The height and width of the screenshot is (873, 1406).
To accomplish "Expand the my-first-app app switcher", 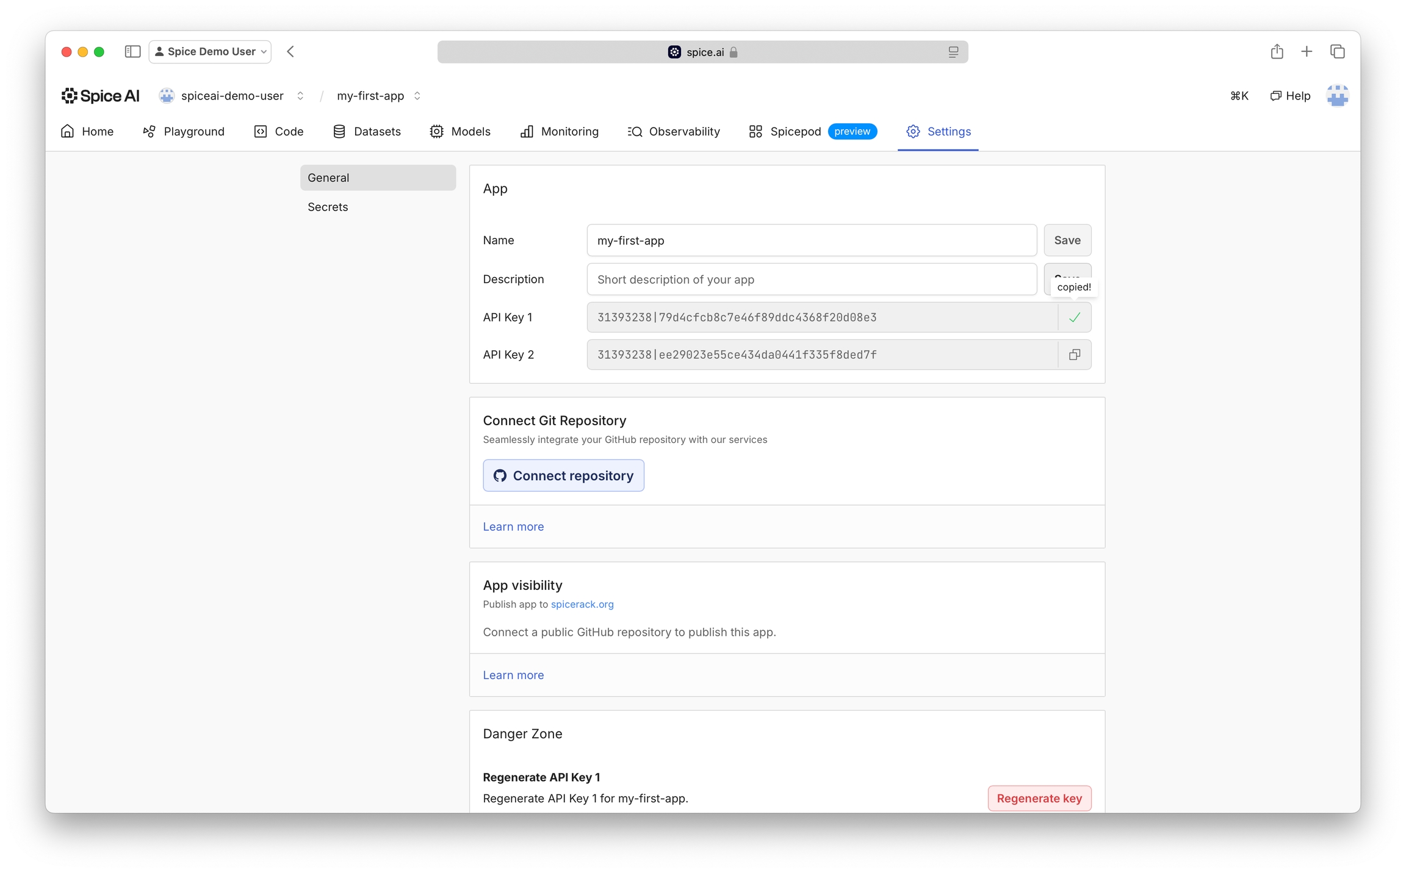I will pyautogui.click(x=417, y=96).
